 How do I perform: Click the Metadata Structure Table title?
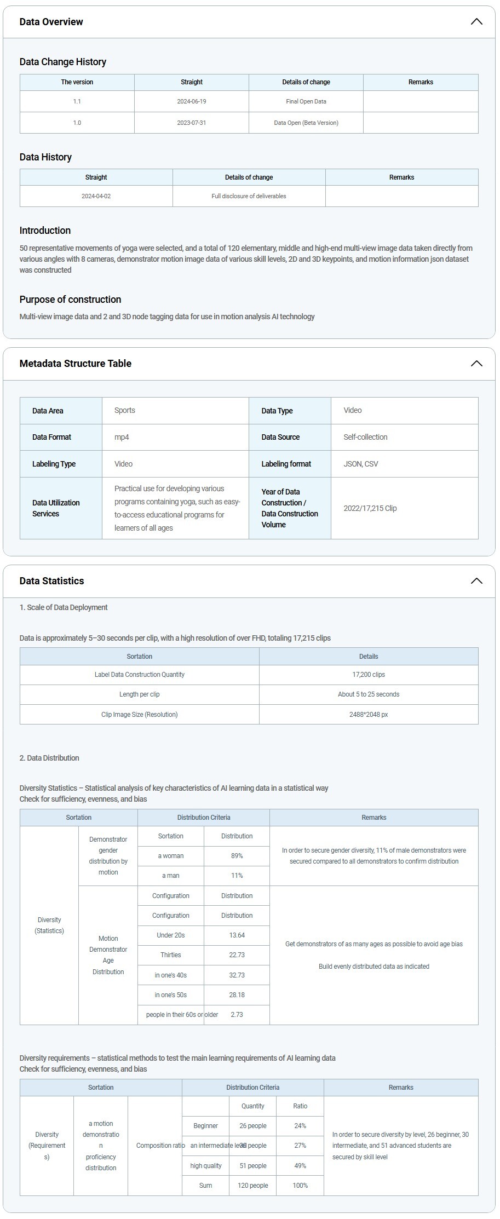coord(76,364)
